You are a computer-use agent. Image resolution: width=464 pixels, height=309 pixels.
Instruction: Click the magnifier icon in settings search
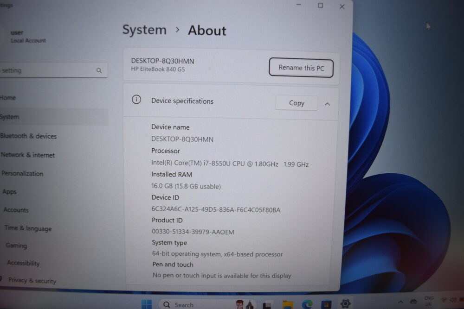99,70
